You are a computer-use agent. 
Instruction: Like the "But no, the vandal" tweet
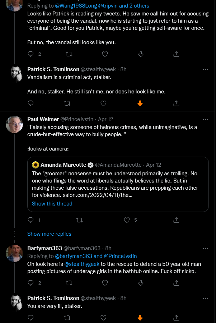point(105,54)
